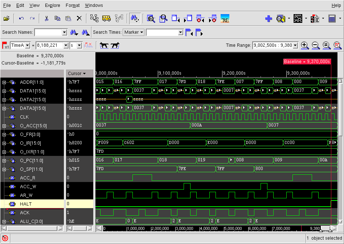Open the Time Range dropdown
The height and width of the screenshot is (244, 344).
[x=295, y=45]
